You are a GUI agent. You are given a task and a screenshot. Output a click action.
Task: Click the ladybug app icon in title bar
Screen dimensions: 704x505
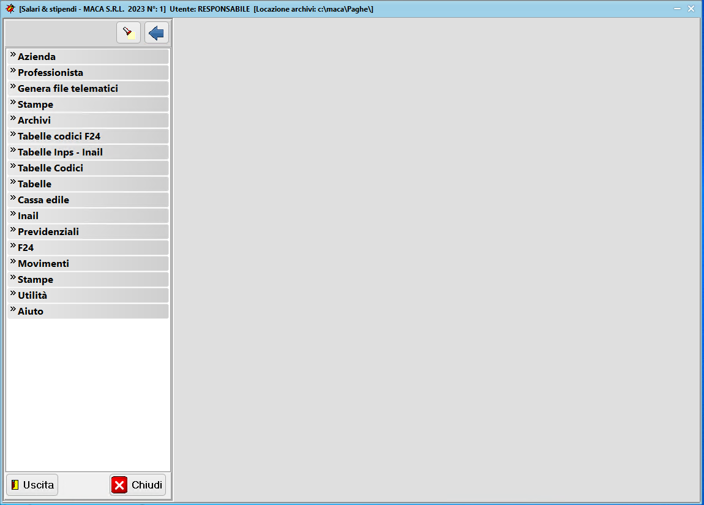(10, 9)
